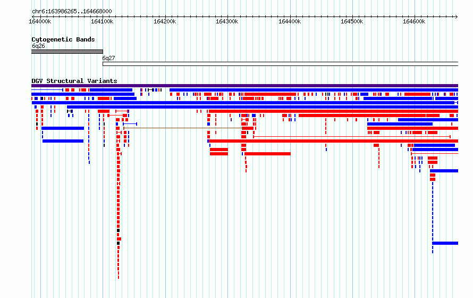This screenshot has height=298, width=473.
Task: Click the 6q27 band label
Action: (x=108, y=59)
